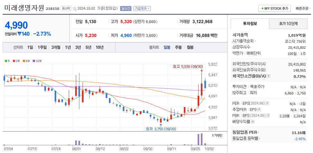
Task: Click the 08/01 date label on chart axis
Action: point(76,149)
